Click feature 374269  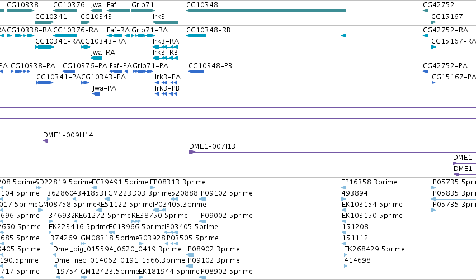tap(64, 238)
